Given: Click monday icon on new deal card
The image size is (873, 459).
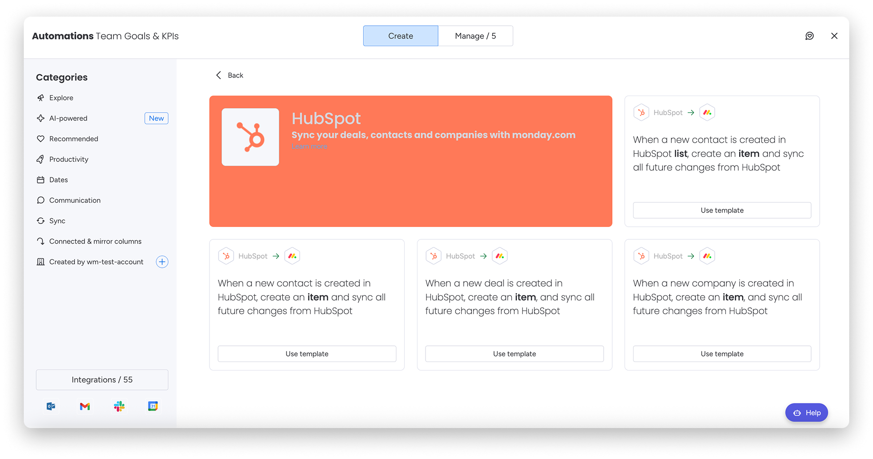Looking at the screenshot, I should pyautogui.click(x=500, y=256).
